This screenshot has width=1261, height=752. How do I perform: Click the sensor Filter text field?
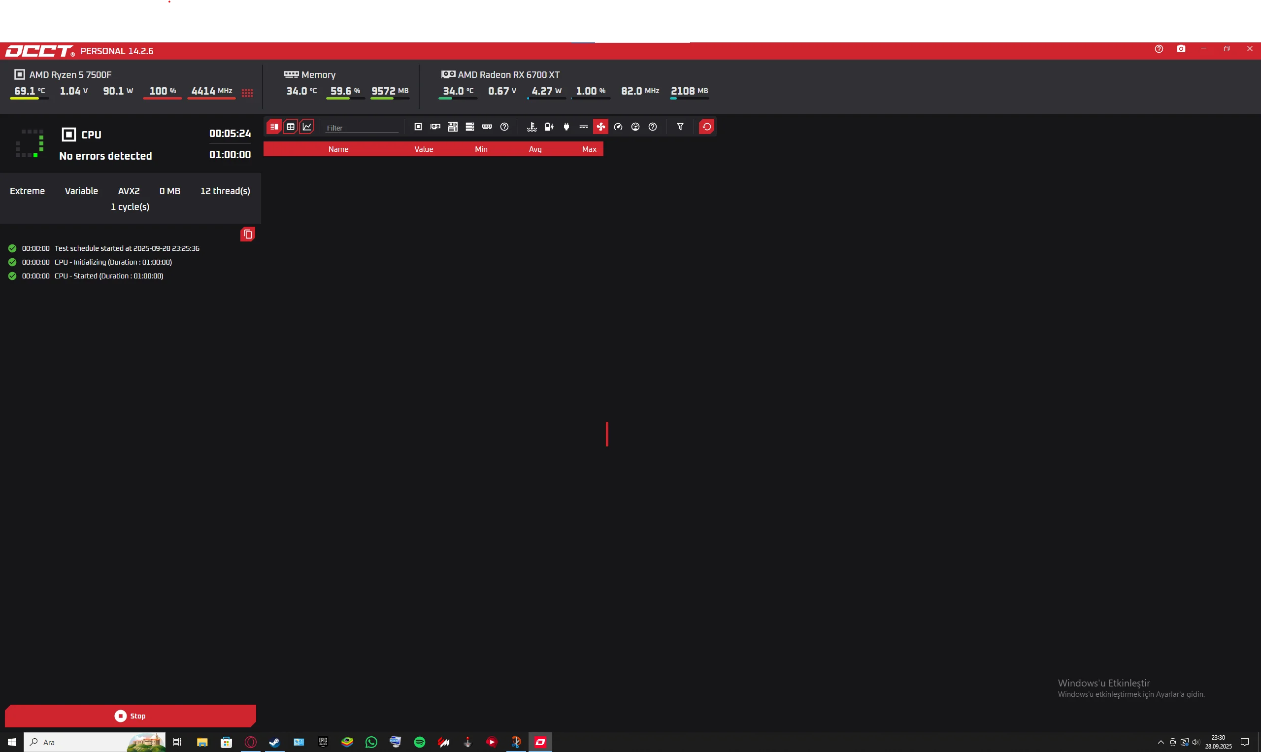coord(362,128)
